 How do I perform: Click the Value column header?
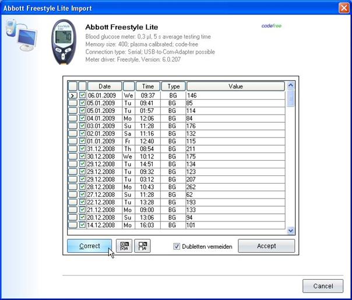pyautogui.click(x=235, y=86)
